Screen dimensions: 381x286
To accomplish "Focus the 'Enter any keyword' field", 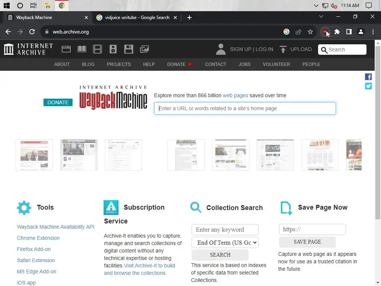I will (x=225, y=230).
